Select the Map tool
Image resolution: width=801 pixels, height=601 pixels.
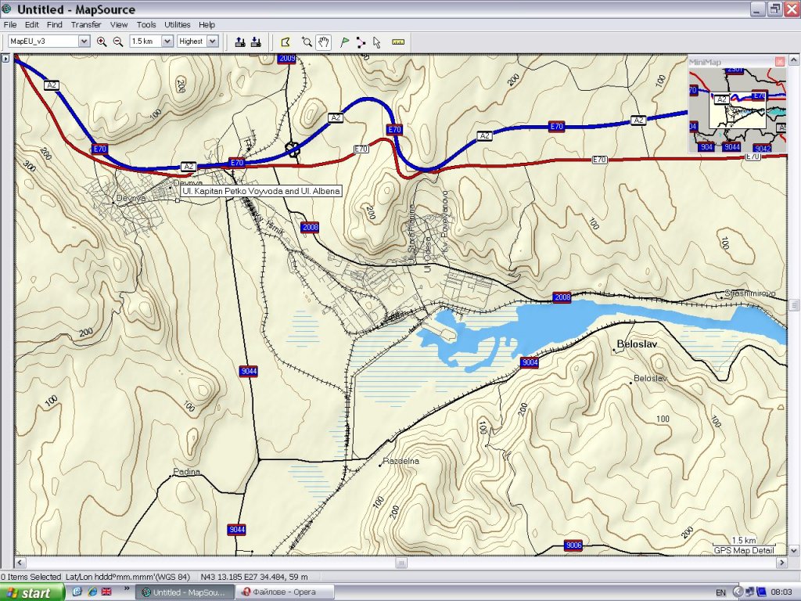click(x=285, y=42)
